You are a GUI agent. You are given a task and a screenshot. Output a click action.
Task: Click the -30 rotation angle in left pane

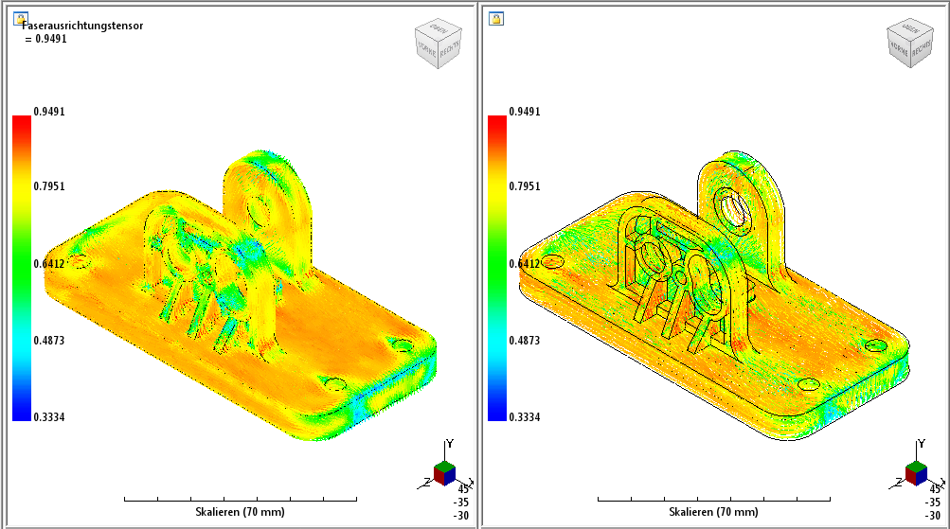click(461, 516)
